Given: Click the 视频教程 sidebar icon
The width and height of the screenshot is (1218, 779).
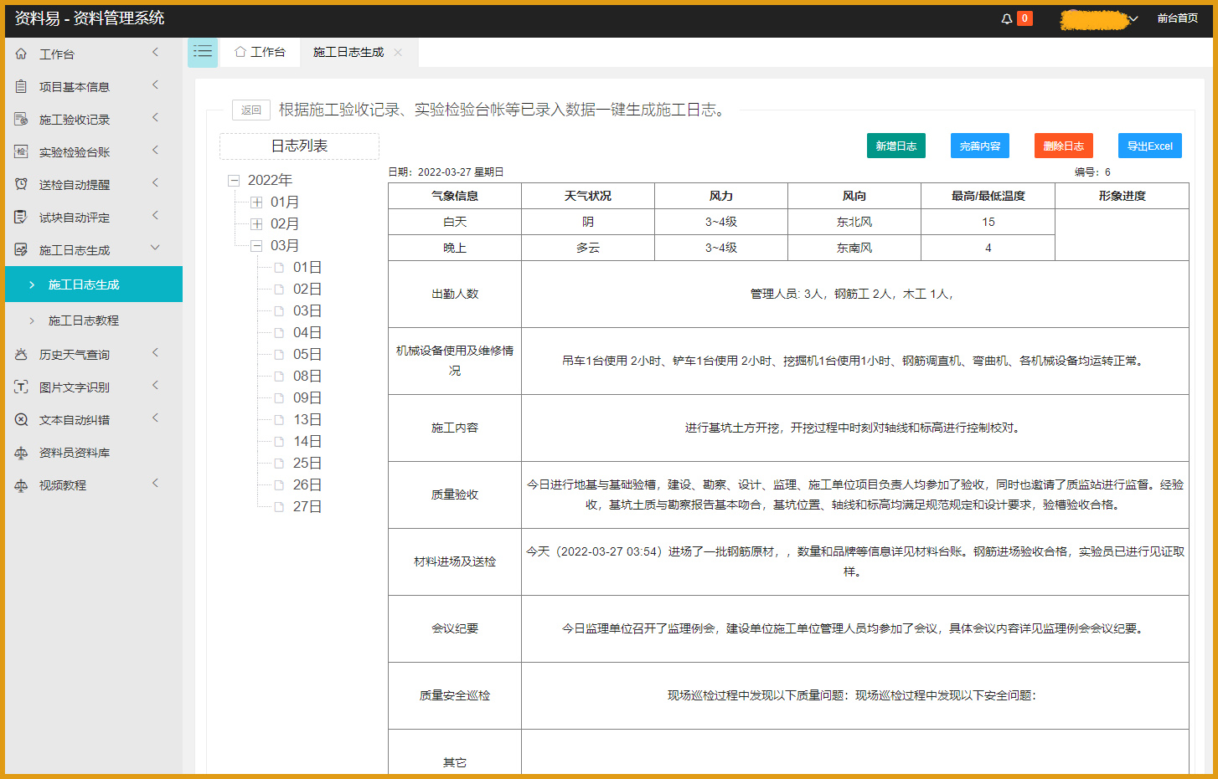Looking at the screenshot, I should point(21,485).
